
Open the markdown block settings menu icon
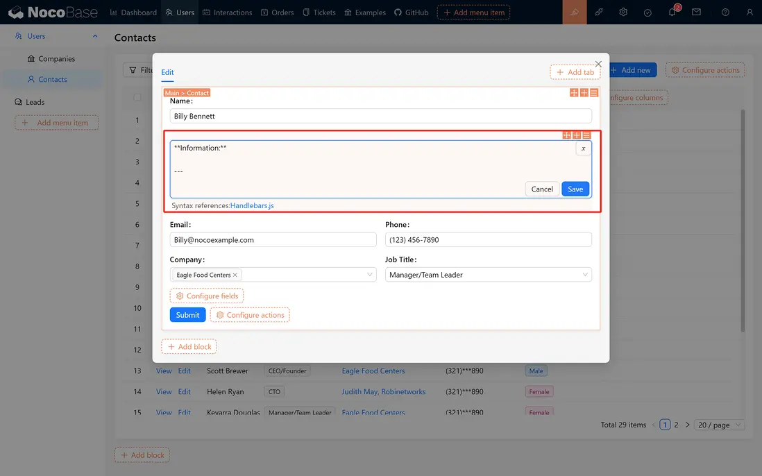pos(586,135)
